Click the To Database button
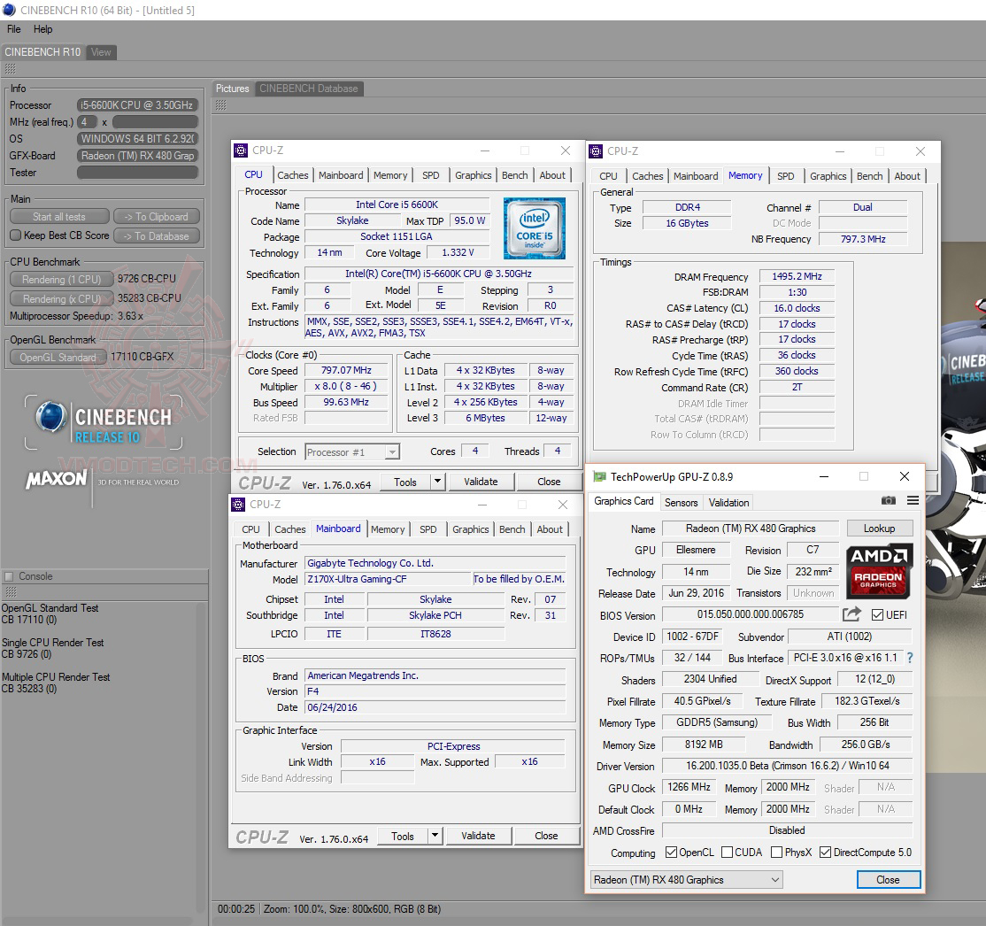Image resolution: width=986 pixels, height=926 pixels. pyautogui.click(x=157, y=235)
